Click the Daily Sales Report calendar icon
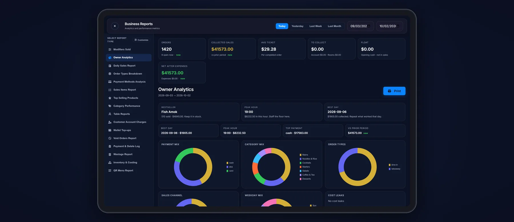The width and height of the screenshot is (514, 222). click(x=110, y=66)
